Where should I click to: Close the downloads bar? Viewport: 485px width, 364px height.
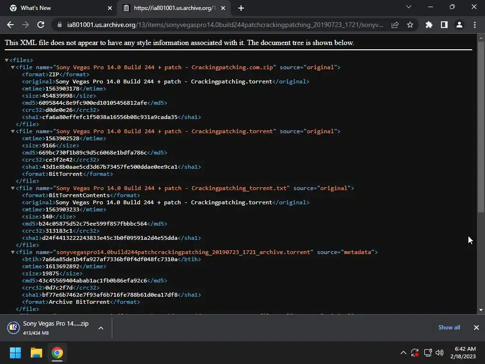coord(476,328)
